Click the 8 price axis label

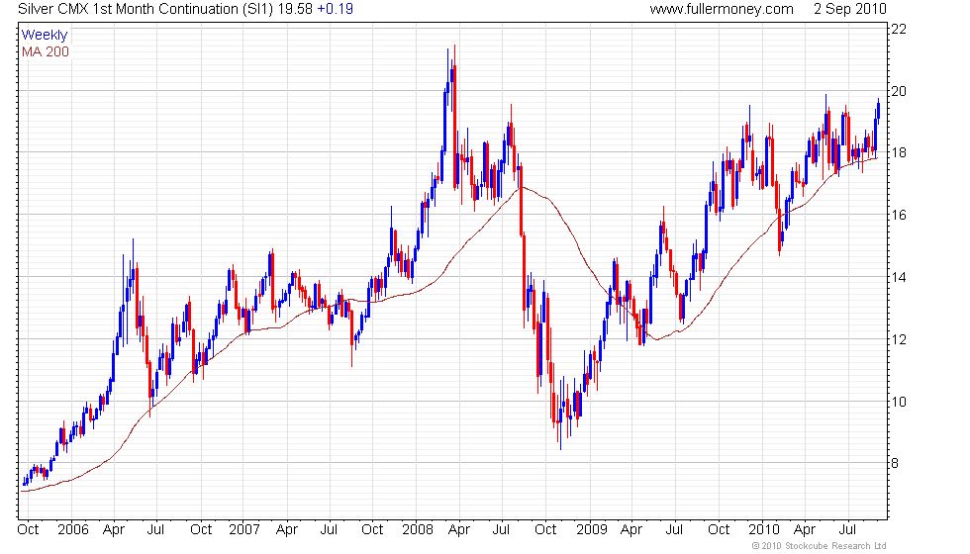tap(895, 464)
